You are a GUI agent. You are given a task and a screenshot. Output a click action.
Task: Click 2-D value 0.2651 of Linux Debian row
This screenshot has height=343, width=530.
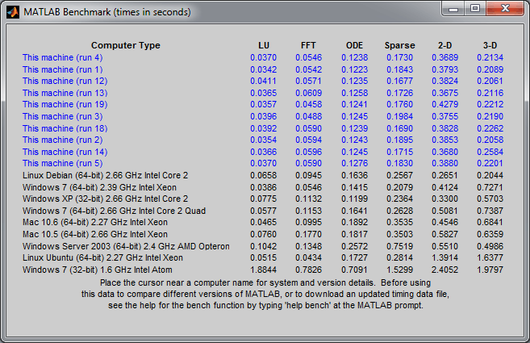[x=444, y=176]
